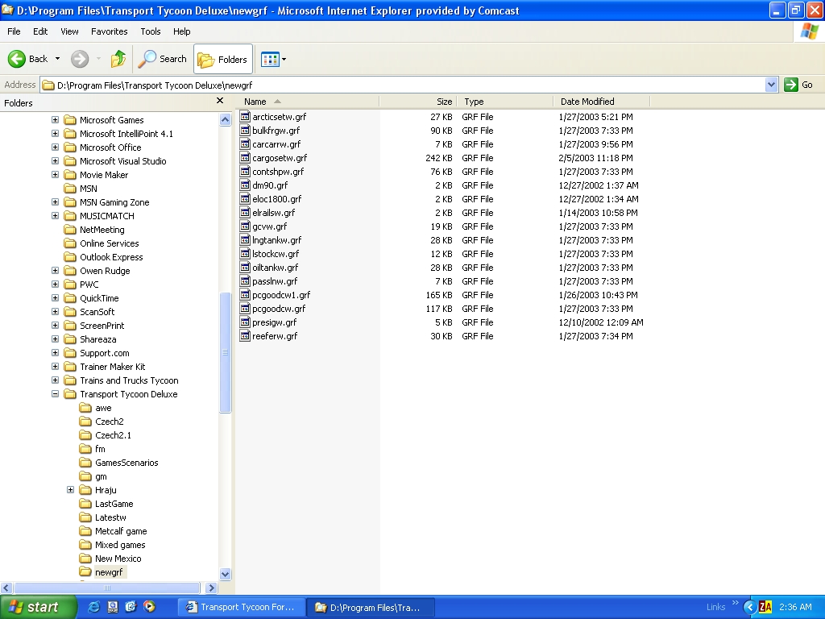This screenshot has height=619, width=825.
Task: Click the address bar path field
Action: point(403,85)
